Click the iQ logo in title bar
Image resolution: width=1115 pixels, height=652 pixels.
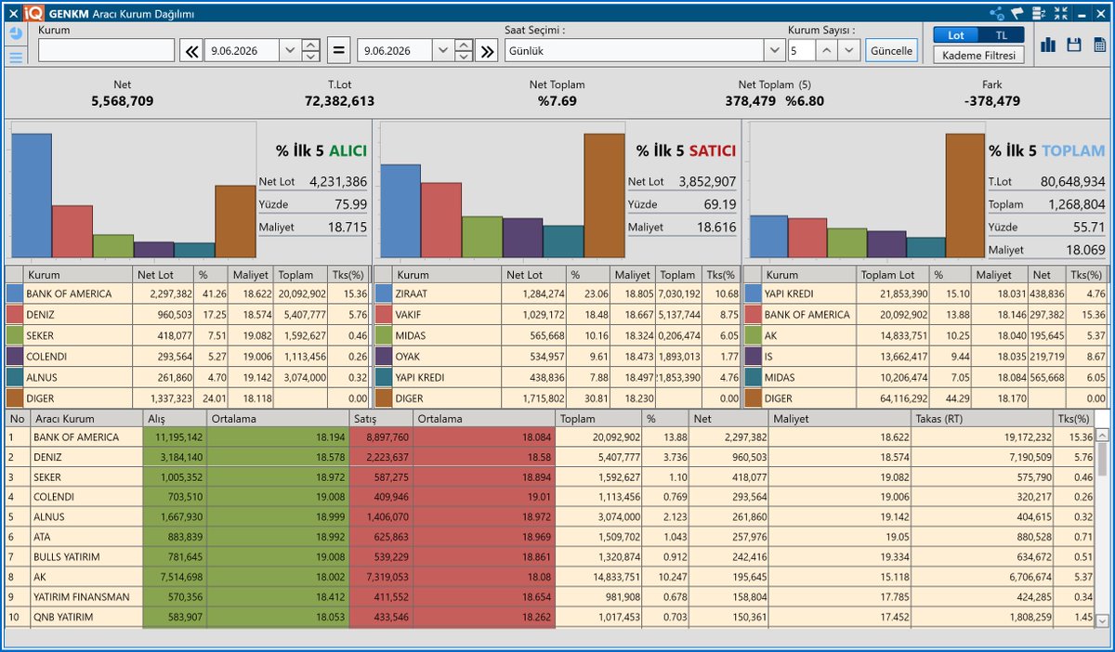pyautogui.click(x=34, y=13)
